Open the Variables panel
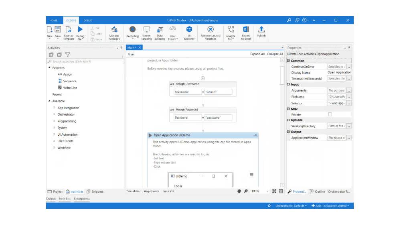This screenshot has width=401, height=226. (134, 191)
